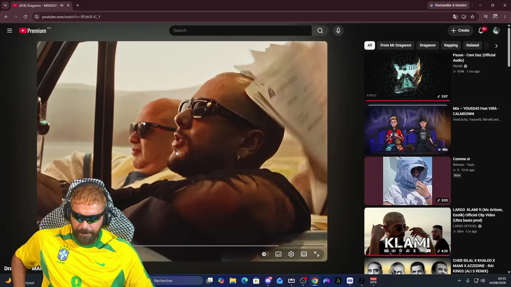Open the YouTube guide hamburger menu
Screen dimensions: 511x287
pyautogui.click(x=10, y=31)
